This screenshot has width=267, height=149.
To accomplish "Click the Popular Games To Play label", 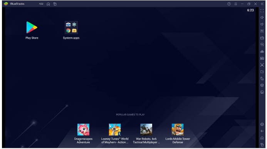I will [130, 115].
